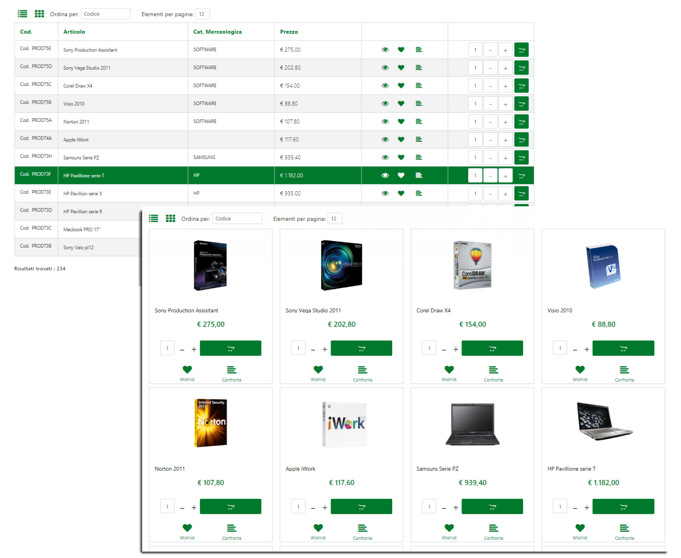Add Samsuns Serie PZ card to cart

tap(492, 507)
